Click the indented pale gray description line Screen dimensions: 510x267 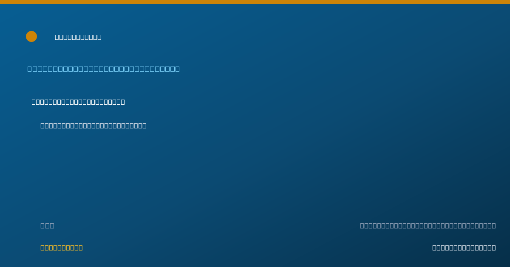(x=93, y=125)
